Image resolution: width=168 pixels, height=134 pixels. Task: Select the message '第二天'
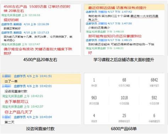pyautogui.click(x=9, y=122)
